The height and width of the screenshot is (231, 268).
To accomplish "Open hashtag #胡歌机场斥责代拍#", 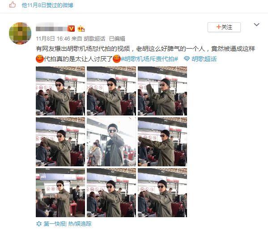I will 149,59.
